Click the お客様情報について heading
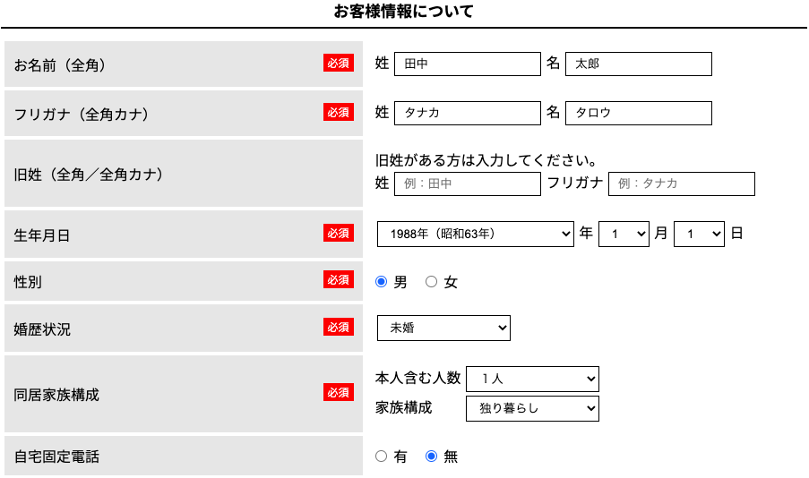 pyautogui.click(x=404, y=13)
